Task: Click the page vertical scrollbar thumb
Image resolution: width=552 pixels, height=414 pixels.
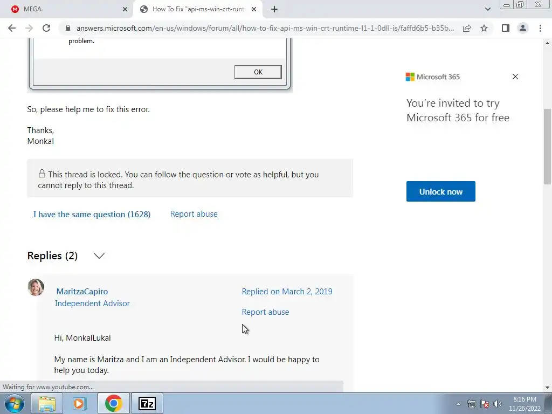Action: click(548, 146)
